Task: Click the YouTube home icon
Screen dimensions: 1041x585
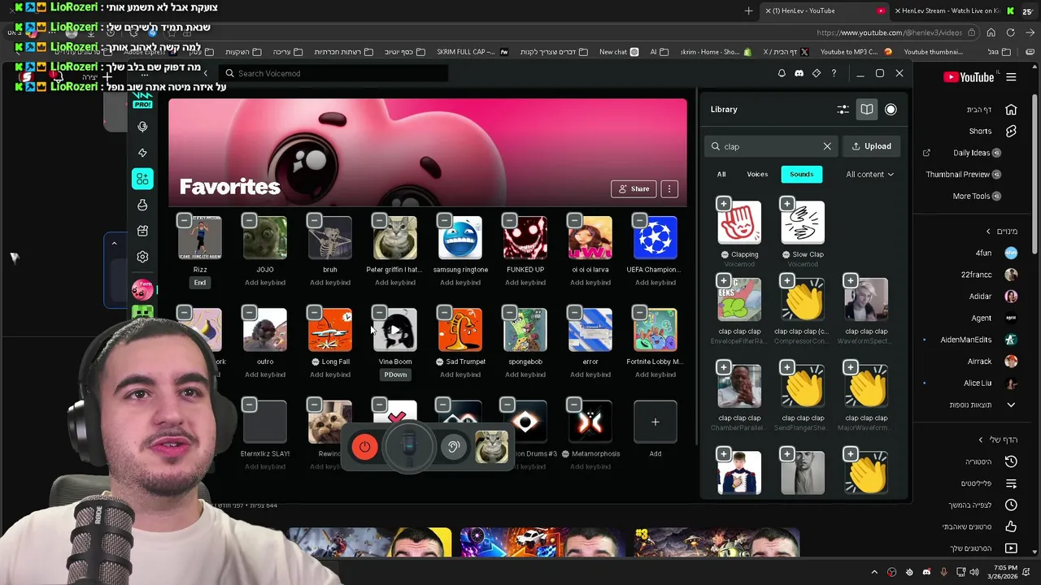Action: coord(1011,110)
